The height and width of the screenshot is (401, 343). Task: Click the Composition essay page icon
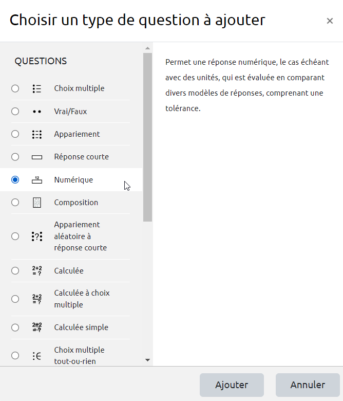pos(36,203)
